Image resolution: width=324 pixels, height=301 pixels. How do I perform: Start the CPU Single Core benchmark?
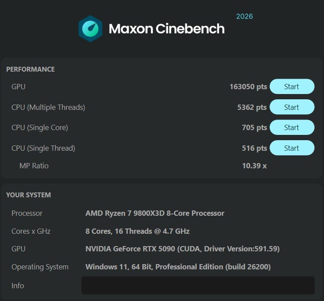(x=292, y=127)
